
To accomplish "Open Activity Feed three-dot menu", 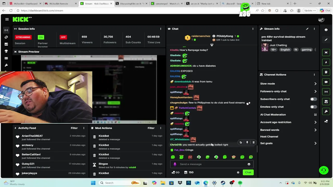I will pyautogui.click(x=84, y=128).
